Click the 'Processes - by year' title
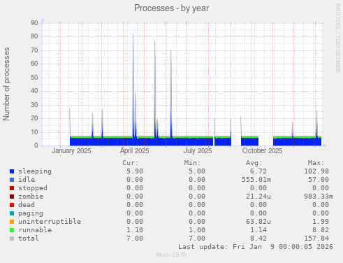343x263 pixels. pos(171,8)
